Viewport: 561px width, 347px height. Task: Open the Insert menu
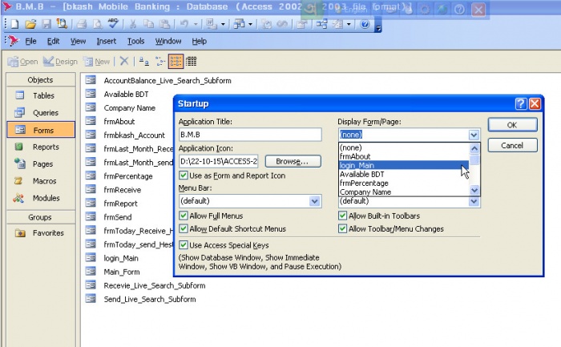(x=106, y=41)
